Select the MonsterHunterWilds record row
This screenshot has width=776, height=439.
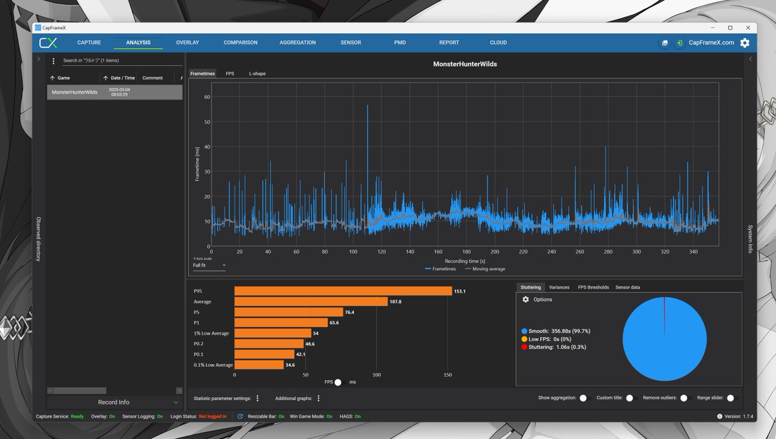coord(114,92)
